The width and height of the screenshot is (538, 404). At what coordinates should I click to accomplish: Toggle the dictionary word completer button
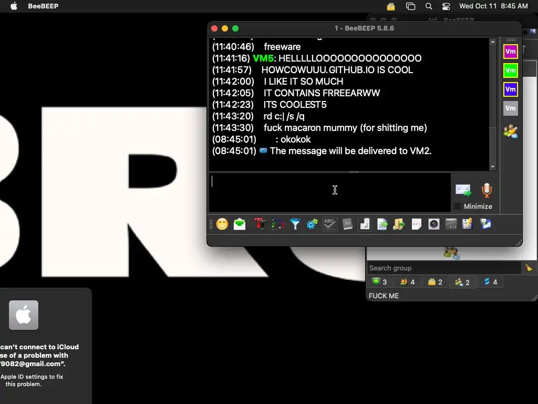pos(347,224)
